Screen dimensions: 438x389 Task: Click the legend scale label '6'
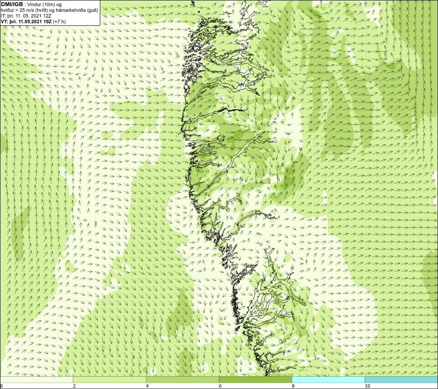pyautogui.click(x=220, y=386)
